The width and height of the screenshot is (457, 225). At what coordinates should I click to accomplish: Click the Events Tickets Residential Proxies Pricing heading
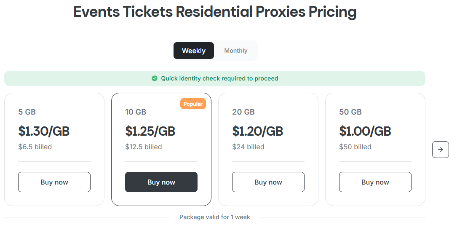pos(215,12)
